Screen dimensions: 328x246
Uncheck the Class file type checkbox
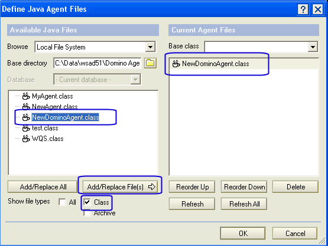[87, 202]
